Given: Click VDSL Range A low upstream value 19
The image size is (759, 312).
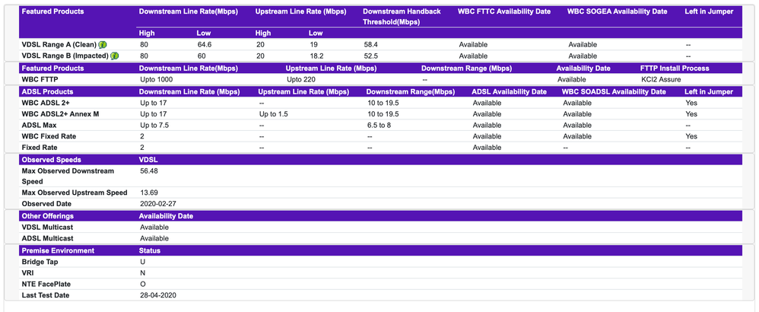Looking at the screenshot, I should coord(313,45).
